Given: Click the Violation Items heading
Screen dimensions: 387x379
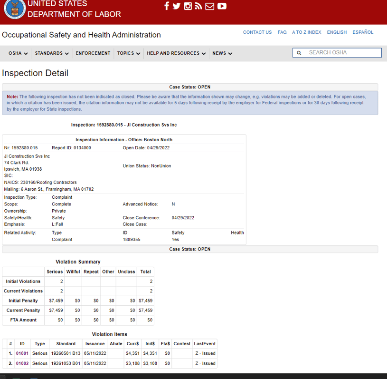Looking at the screenshot, I should tap(110, 334).
